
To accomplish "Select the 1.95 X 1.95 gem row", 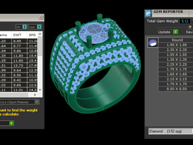I will point(176,45).
